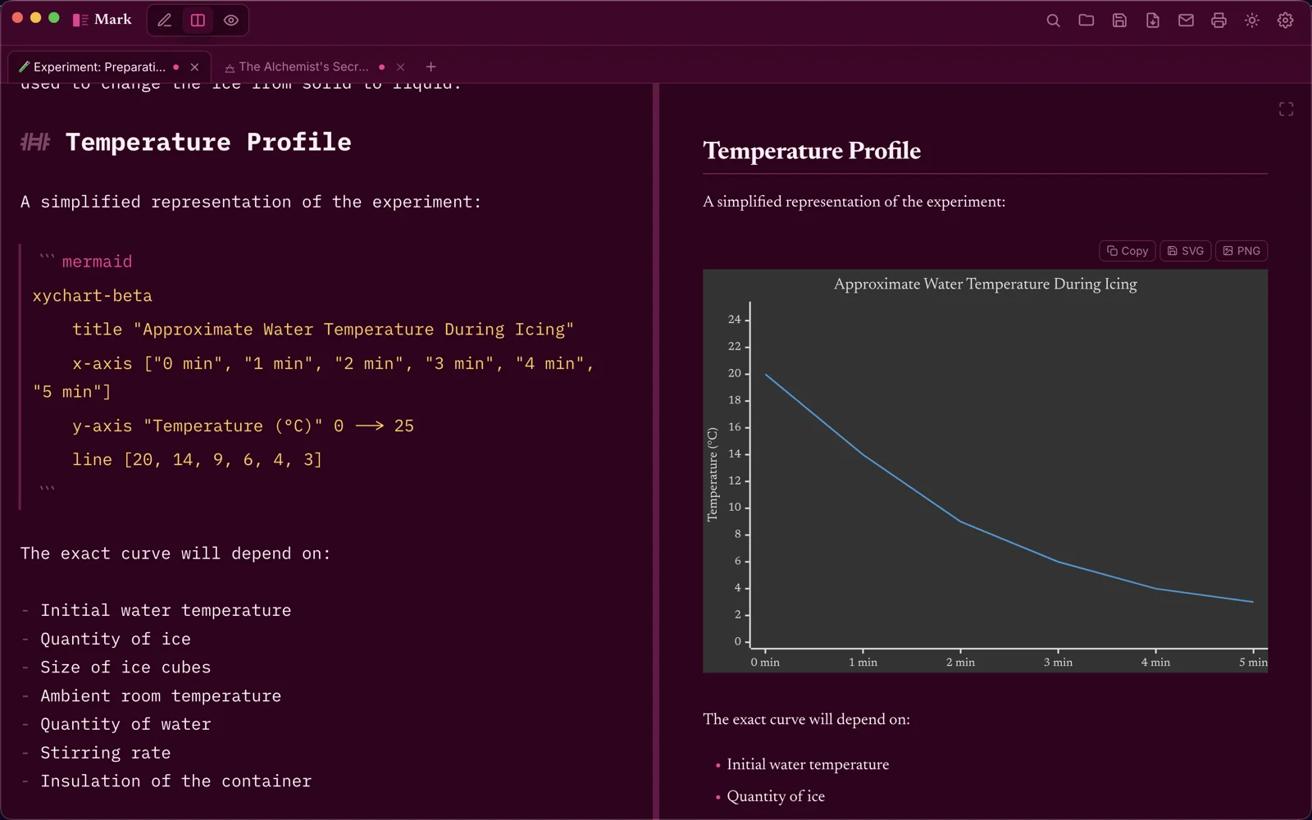
Task: Open settings gear icon
Action: [1286, 20]
